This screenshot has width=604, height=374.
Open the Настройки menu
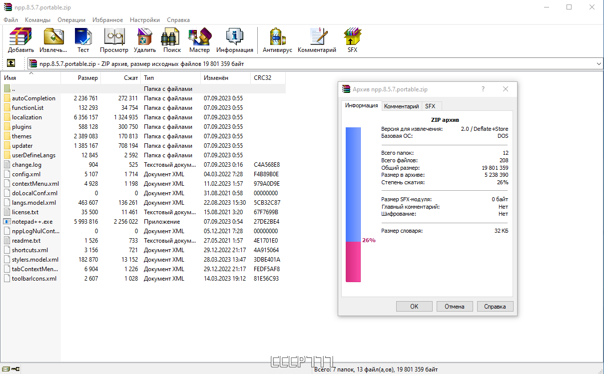[x=145, y=20]
